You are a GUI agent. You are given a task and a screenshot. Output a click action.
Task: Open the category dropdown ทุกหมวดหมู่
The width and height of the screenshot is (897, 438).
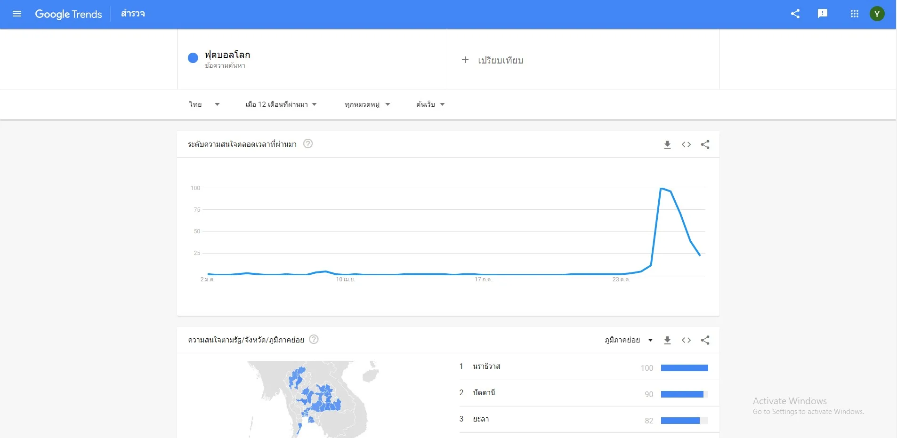pos(367,104)
